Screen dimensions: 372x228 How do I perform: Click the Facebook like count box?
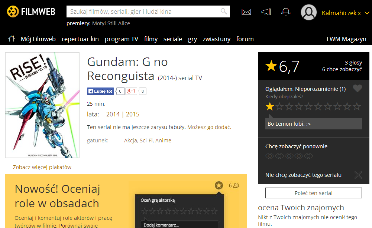point(120,91)
